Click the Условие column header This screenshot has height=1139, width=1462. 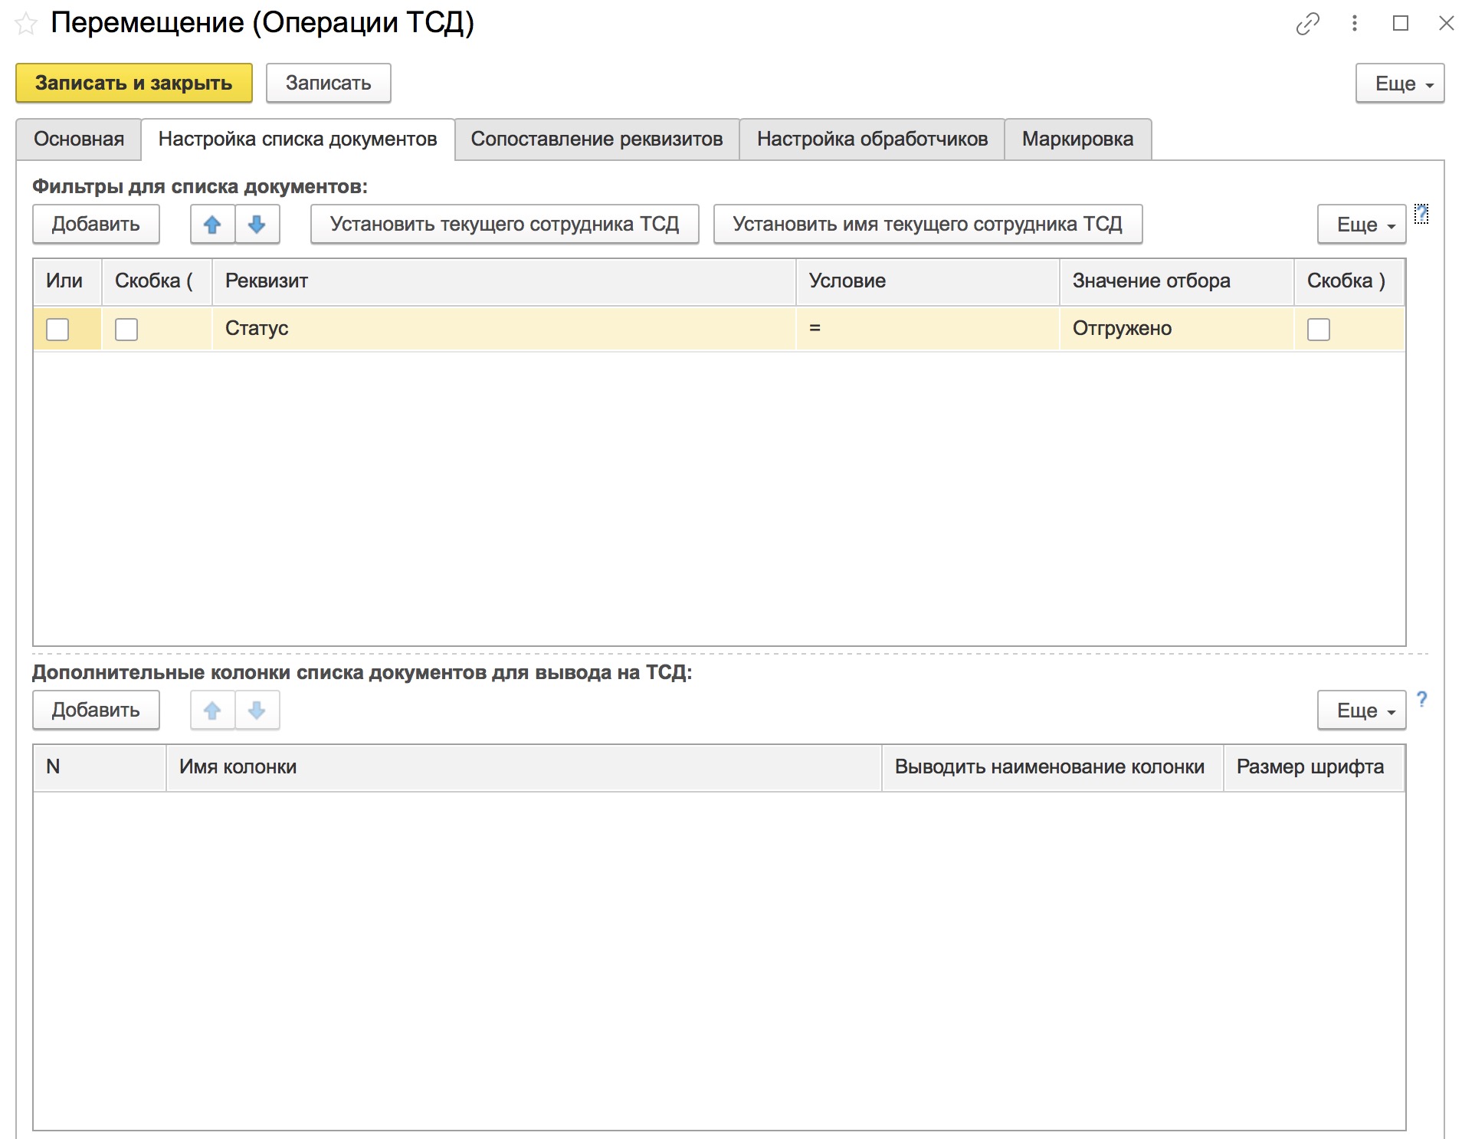pyautogui.click(x=928, y=281)
